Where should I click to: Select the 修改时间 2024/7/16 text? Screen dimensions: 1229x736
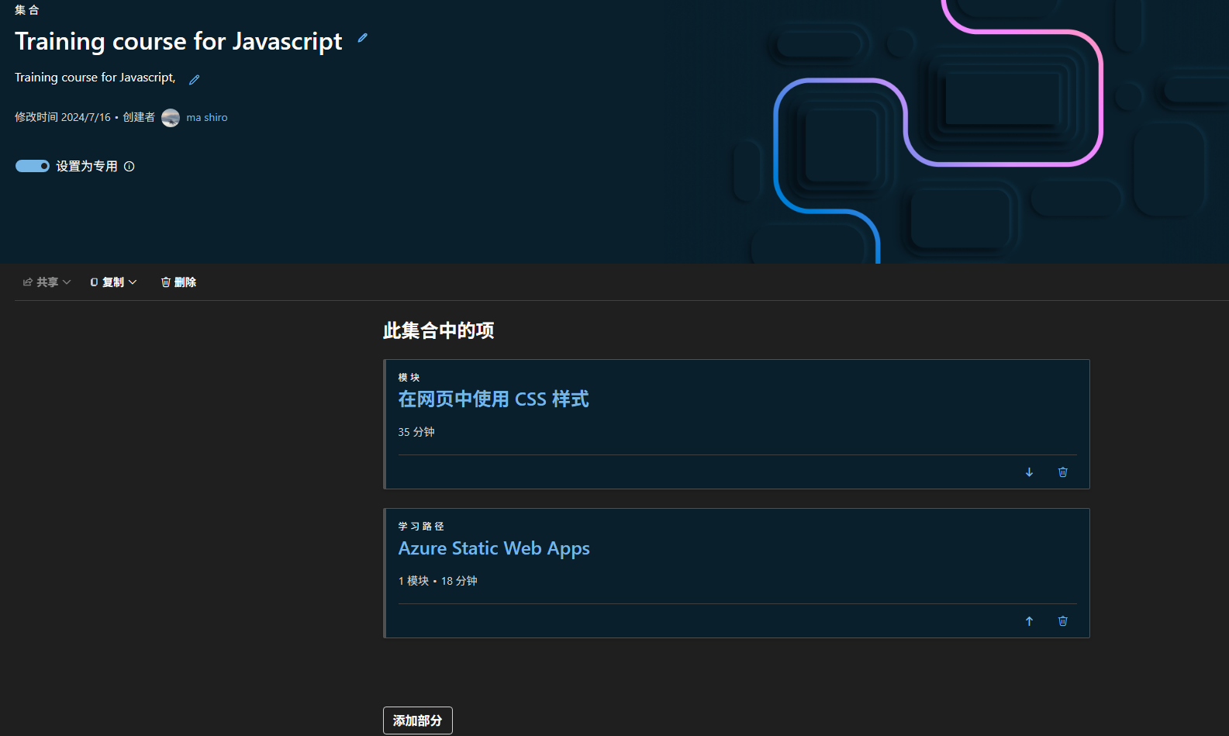click(x=63, y=118)
